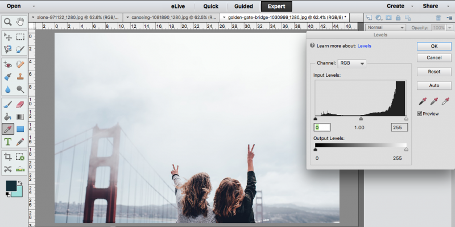Lock all pixels with the padlock icon
Image resolution: width=455 pixels, height=227 pixels.
(398, 18)
